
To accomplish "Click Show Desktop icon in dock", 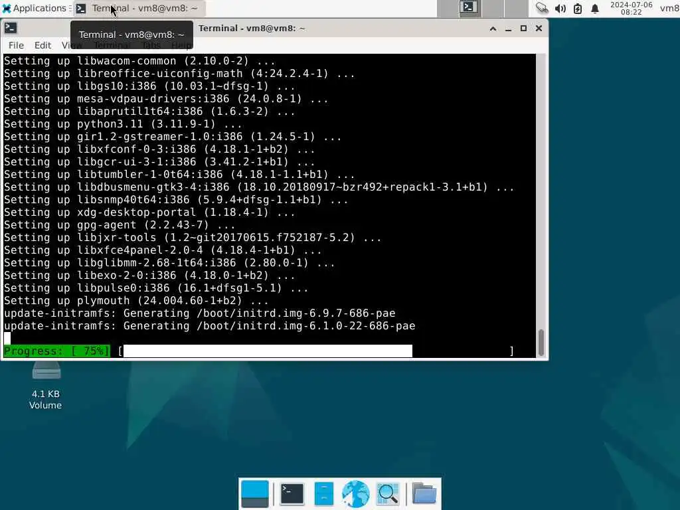I will click(x=254, y=494).
